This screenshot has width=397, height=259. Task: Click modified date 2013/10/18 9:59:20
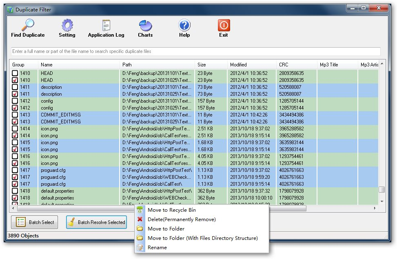pos(250,177)
